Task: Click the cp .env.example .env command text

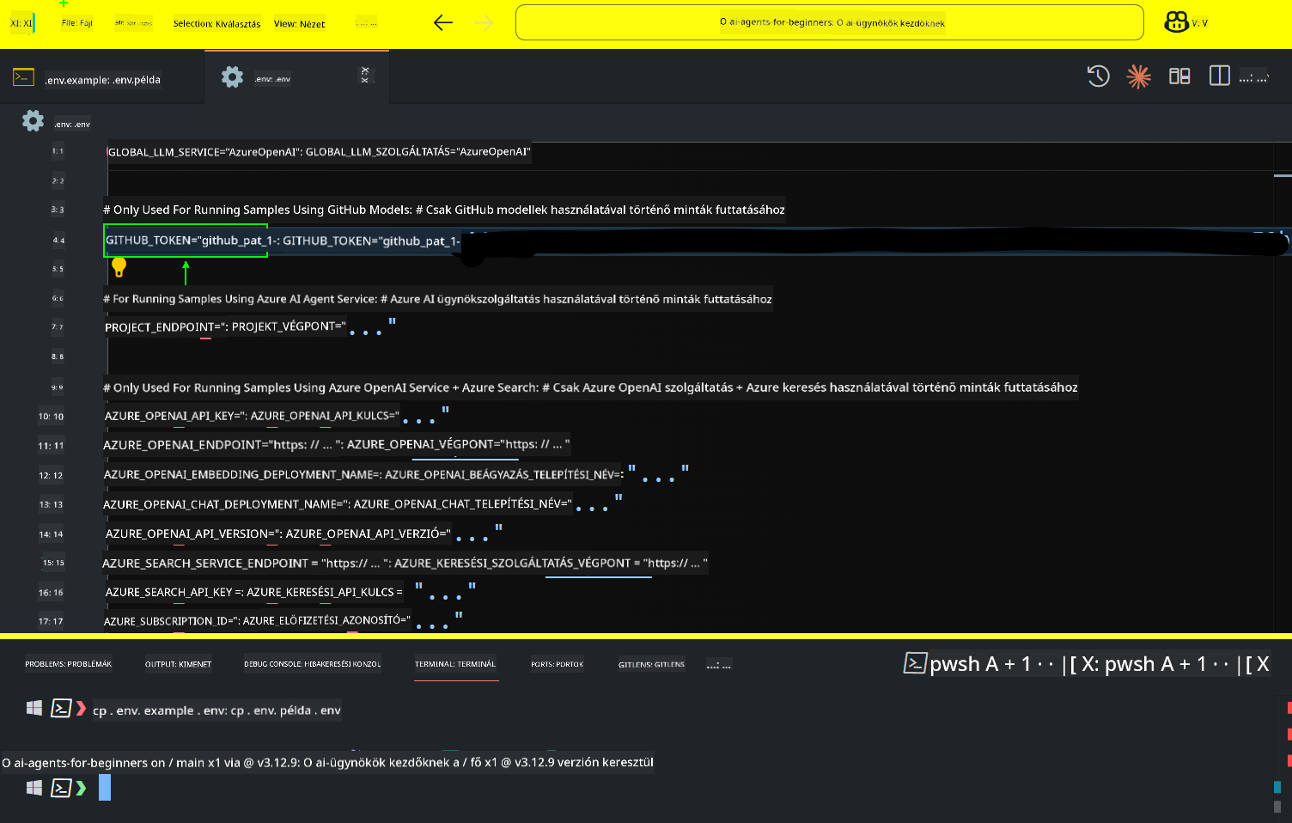Action: [x=216, y=710]
